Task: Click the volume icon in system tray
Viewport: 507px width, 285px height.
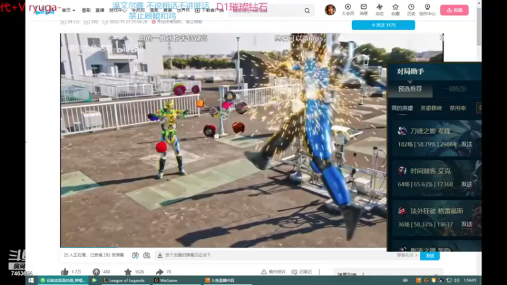Action: tap(457, 280)
